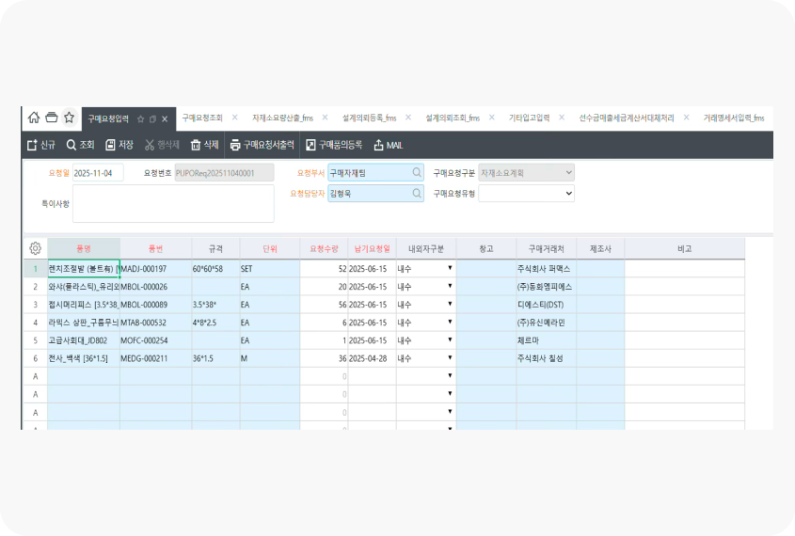Click the 구매품의등록 button
Image resolution: width=795 pixels, height=536 pixels.
334,145
